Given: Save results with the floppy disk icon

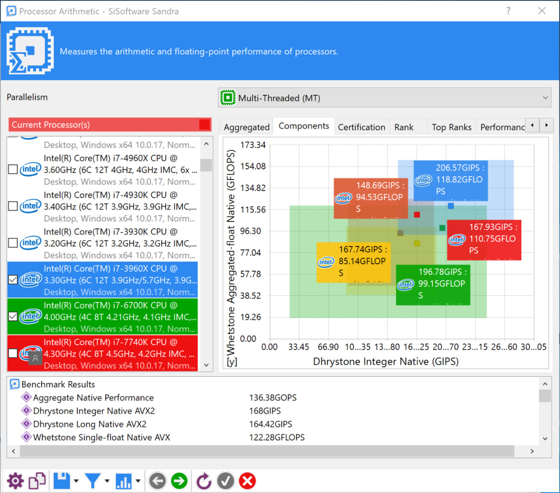Looking at the screenshot, I should click(x=62, y=481).
